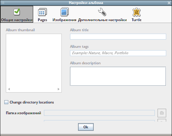Open the wrench advanced settings icon
The image size is (172, 136).
click(102, 12)
